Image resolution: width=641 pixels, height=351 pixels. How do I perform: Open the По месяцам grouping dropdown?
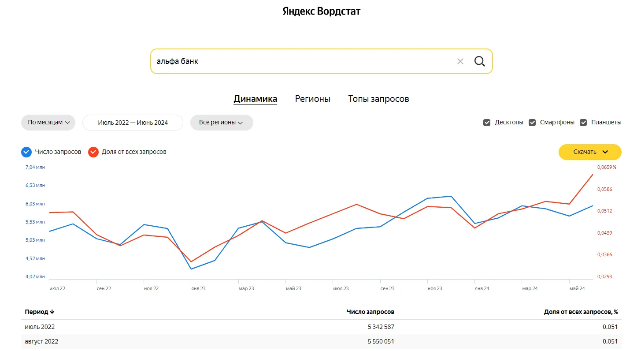[48, 123]
